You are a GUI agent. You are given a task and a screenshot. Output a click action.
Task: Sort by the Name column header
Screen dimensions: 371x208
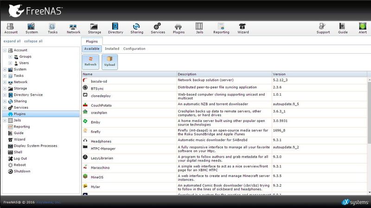click(129, 74)
